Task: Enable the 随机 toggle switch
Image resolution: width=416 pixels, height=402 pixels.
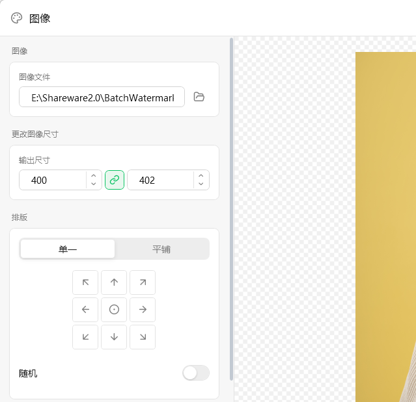Action: pyautogui.click(x=196, y=373)
